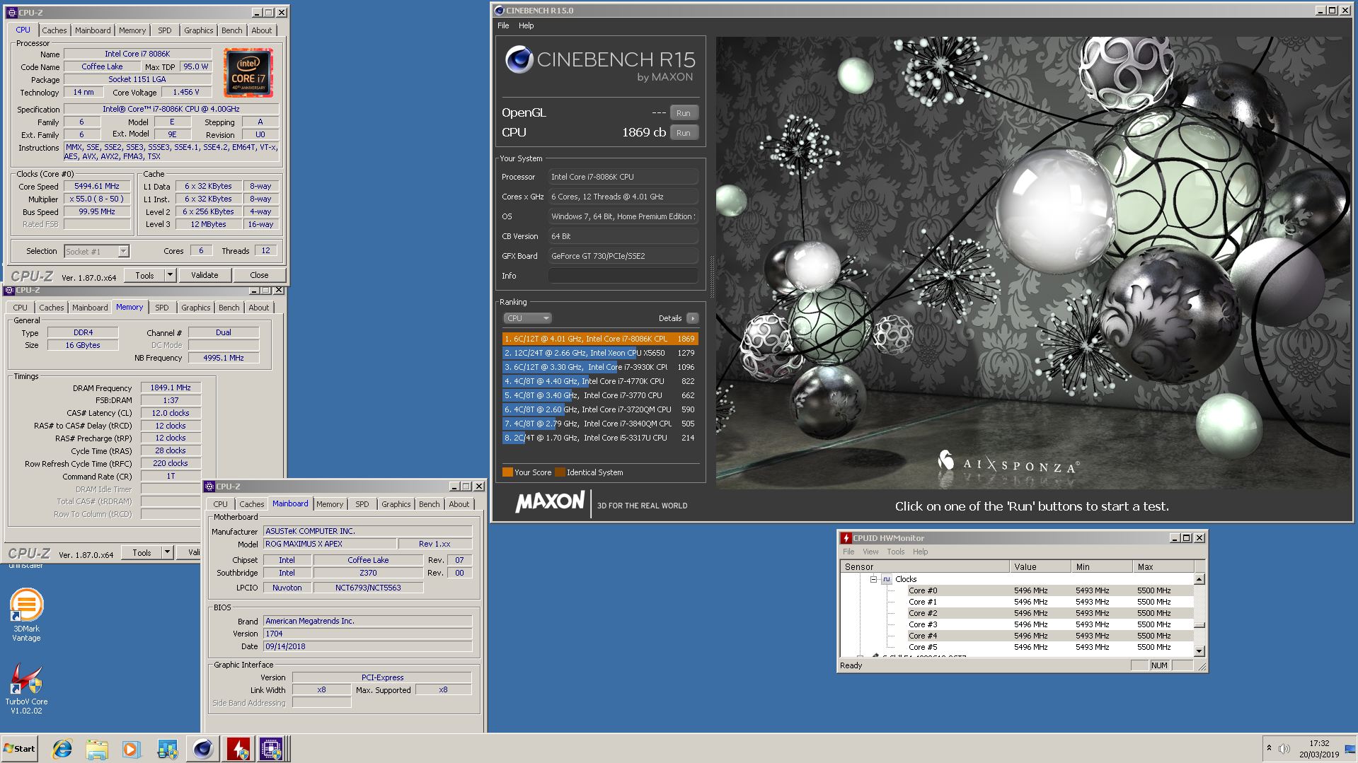The width and height of the screenshot is (1358, 763).
Task: Click the Max column header in HWMonitor
Action: (1163, 567)
